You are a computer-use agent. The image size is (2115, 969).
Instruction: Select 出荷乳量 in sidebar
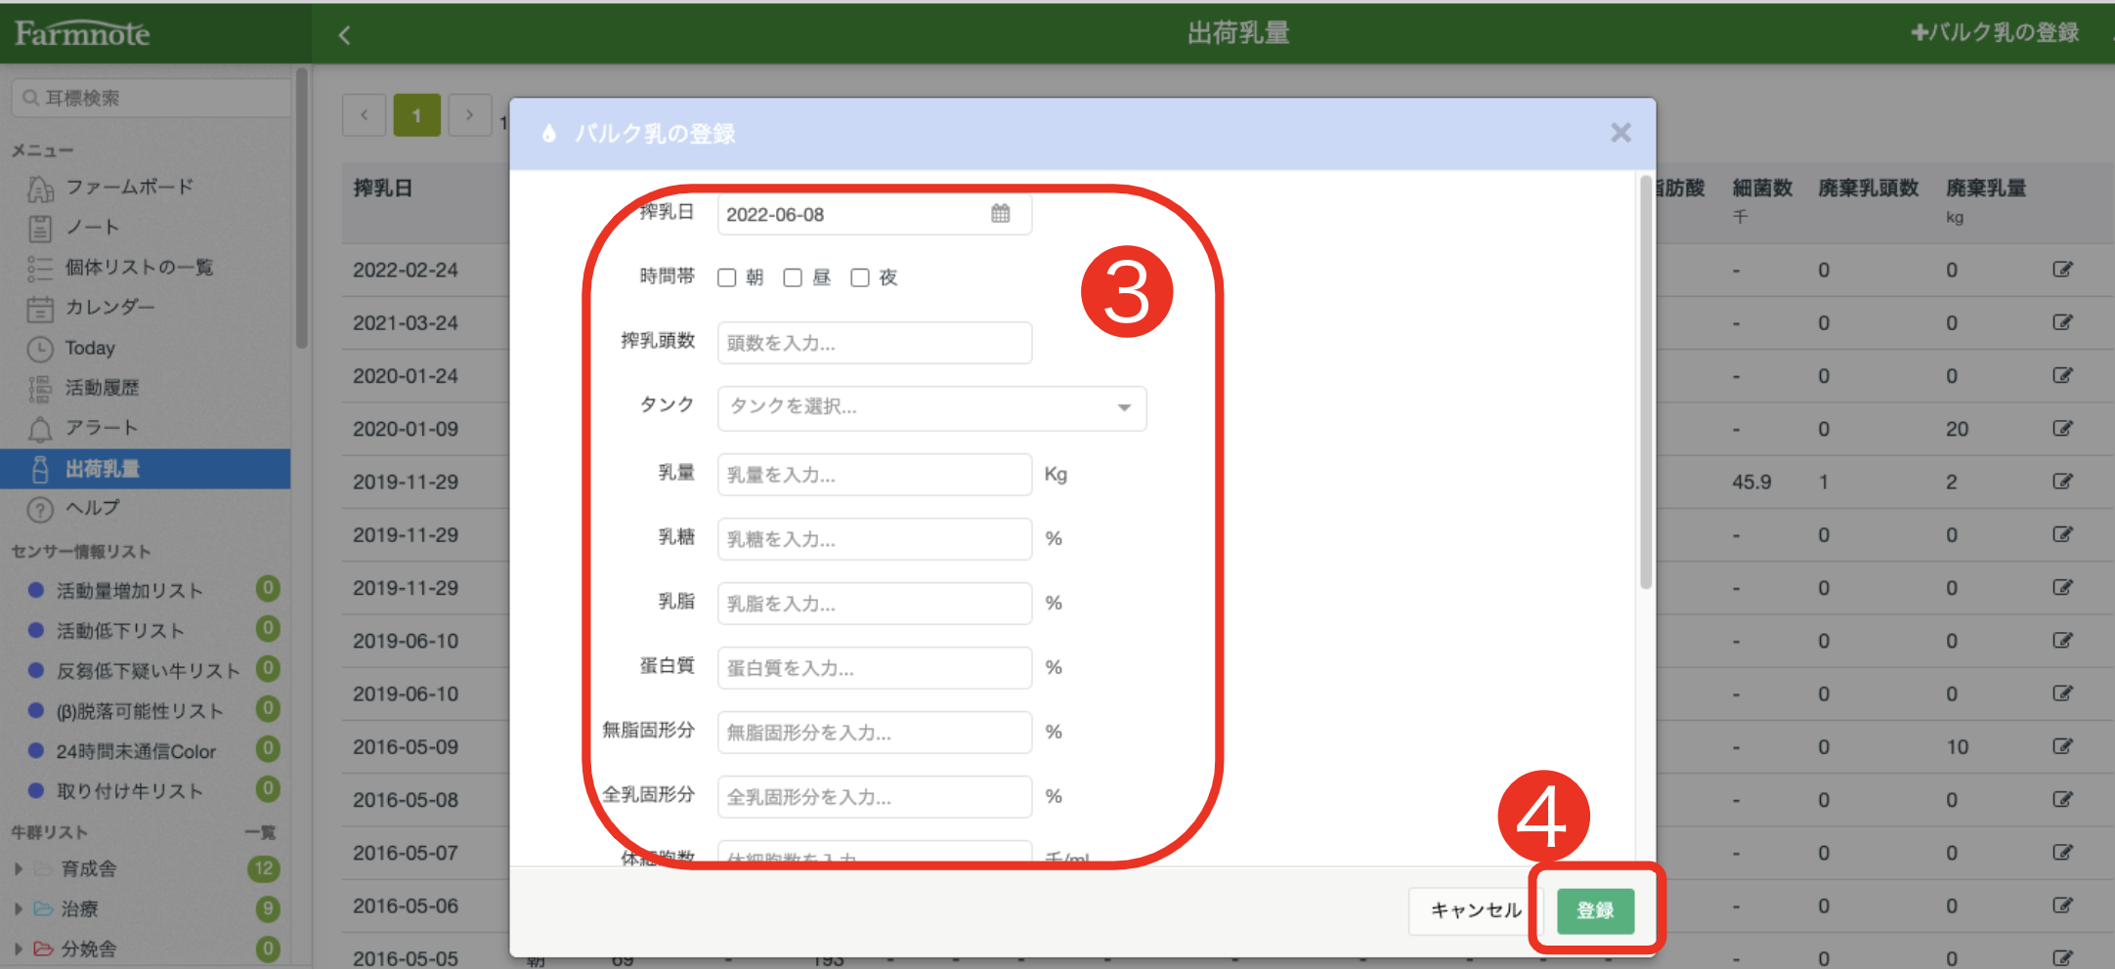(146, 469)
